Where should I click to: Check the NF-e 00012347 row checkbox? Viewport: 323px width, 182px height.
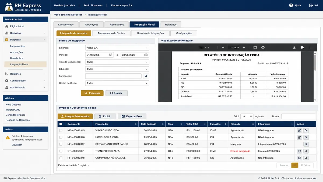point(61,144)
